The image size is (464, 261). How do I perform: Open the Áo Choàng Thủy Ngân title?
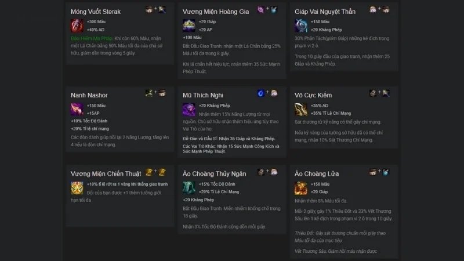click(214, 173)
